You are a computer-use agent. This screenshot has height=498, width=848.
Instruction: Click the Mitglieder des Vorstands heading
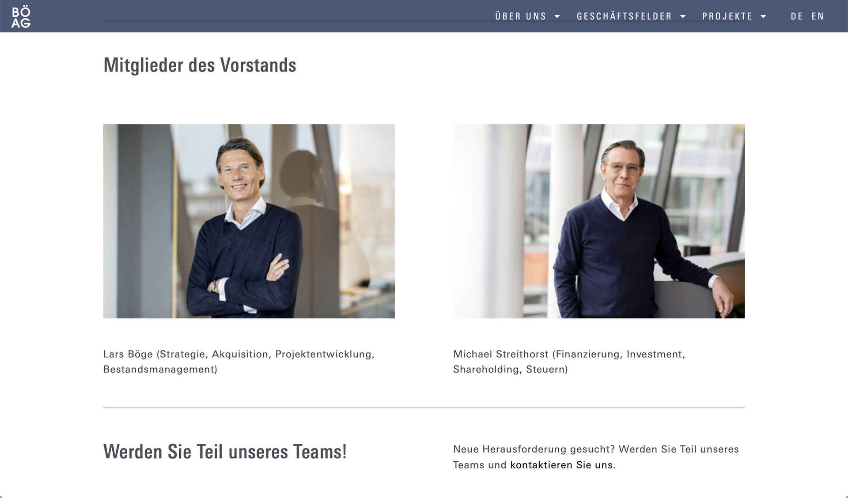pos(200,65)
